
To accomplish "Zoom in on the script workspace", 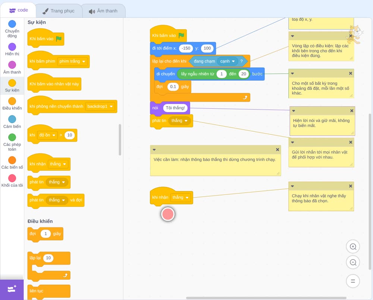I will click(353, 247).
